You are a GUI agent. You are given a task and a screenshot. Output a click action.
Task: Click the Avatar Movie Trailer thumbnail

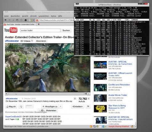(100, 98)
